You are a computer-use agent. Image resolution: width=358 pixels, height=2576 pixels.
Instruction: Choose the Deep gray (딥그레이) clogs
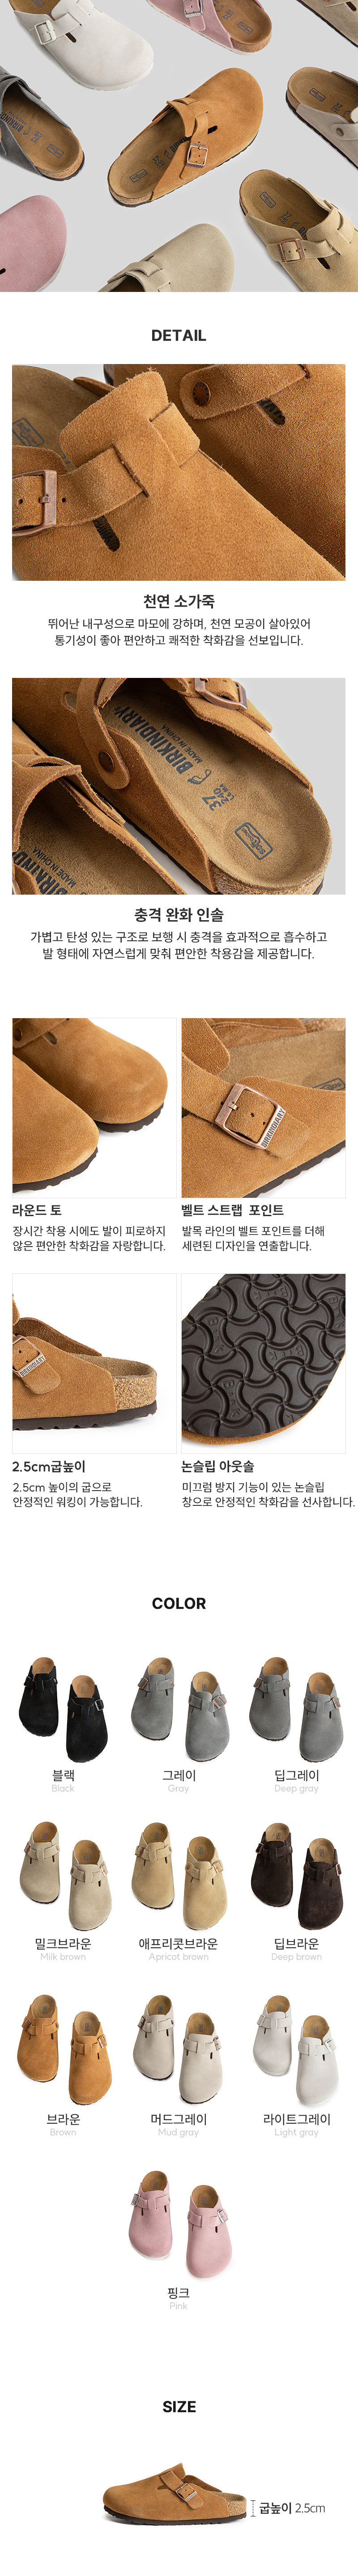[296, 1709]
